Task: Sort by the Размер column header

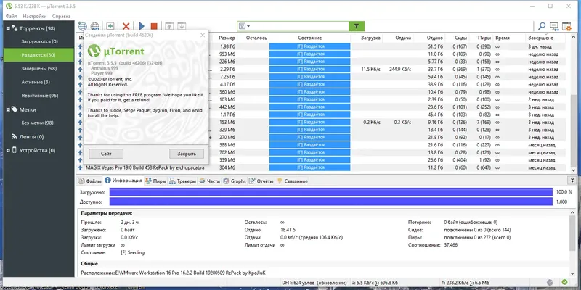Action: [227, 38]
